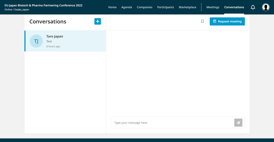Open the Agenda page
Screen dimensions: 274x142
126,7
